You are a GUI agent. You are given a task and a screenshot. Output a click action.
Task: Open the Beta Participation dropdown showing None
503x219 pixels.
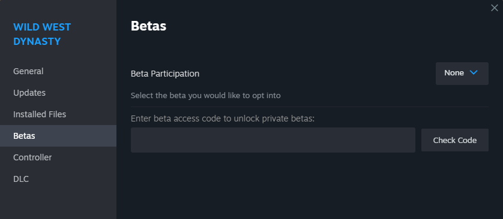[x=462, y=74]
